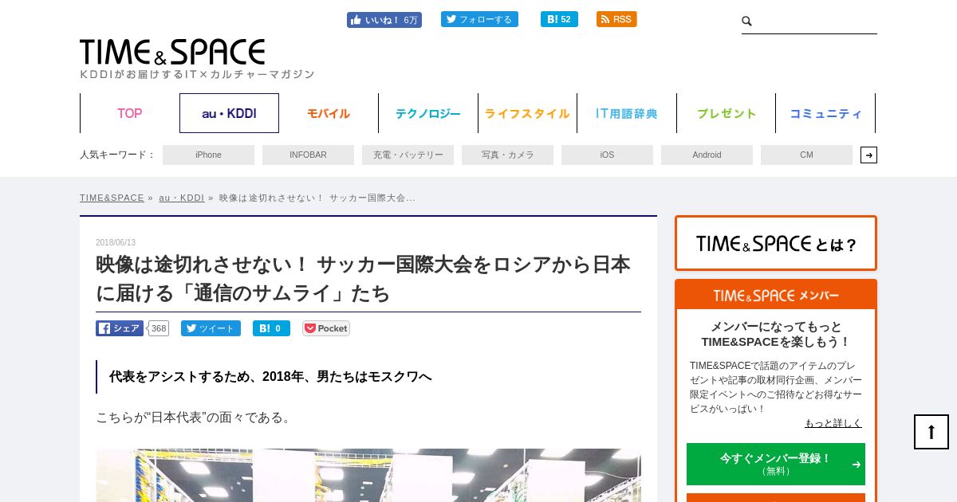Click the TIME&SPACE site logo
The height and width of the screenshot is (502, 957).
click(172, 52)
